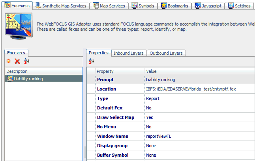This screenshot has height=161, width=255.
Task: Click the Javascript tab's JS icon
Action: tap(198, 6)
